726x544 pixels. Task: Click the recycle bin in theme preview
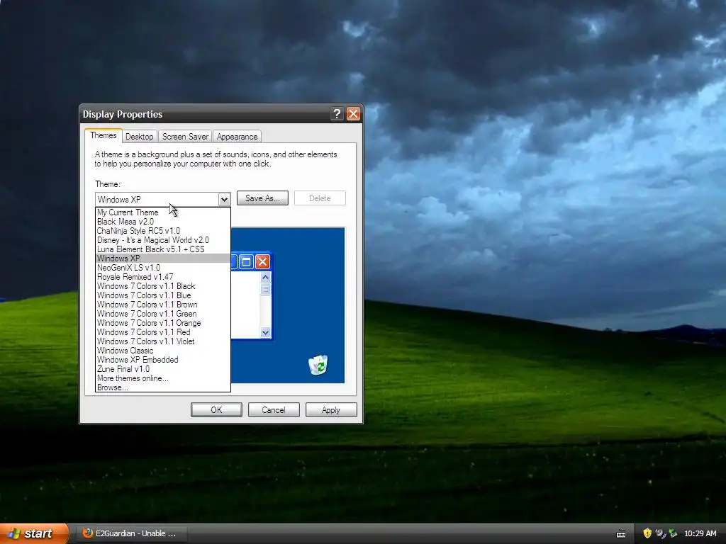tap(318, 365)
